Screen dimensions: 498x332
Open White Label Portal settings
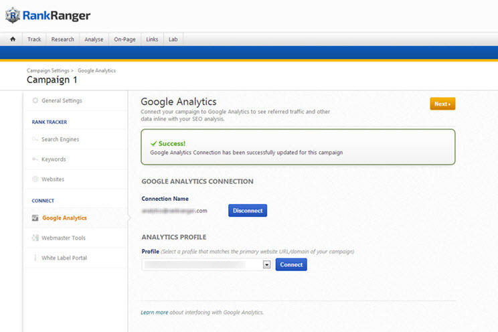64,258
